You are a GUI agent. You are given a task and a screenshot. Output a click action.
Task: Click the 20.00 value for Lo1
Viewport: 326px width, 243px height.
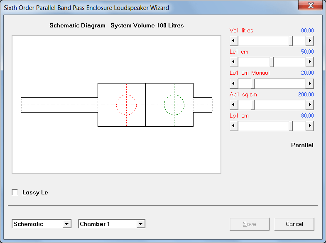pos(307,73)
